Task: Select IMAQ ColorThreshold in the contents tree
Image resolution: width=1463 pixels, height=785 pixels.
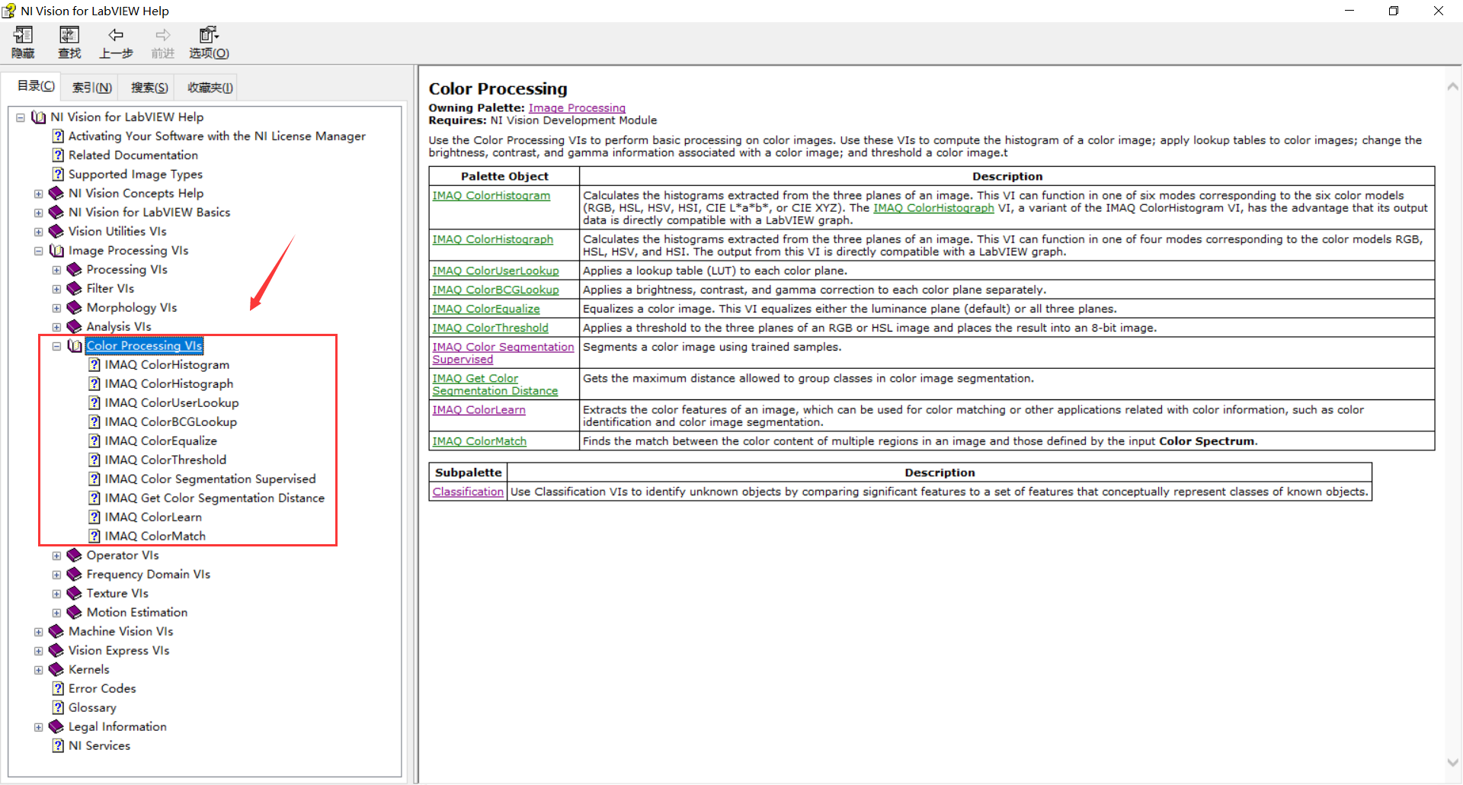Action: (x=165, y=460)
